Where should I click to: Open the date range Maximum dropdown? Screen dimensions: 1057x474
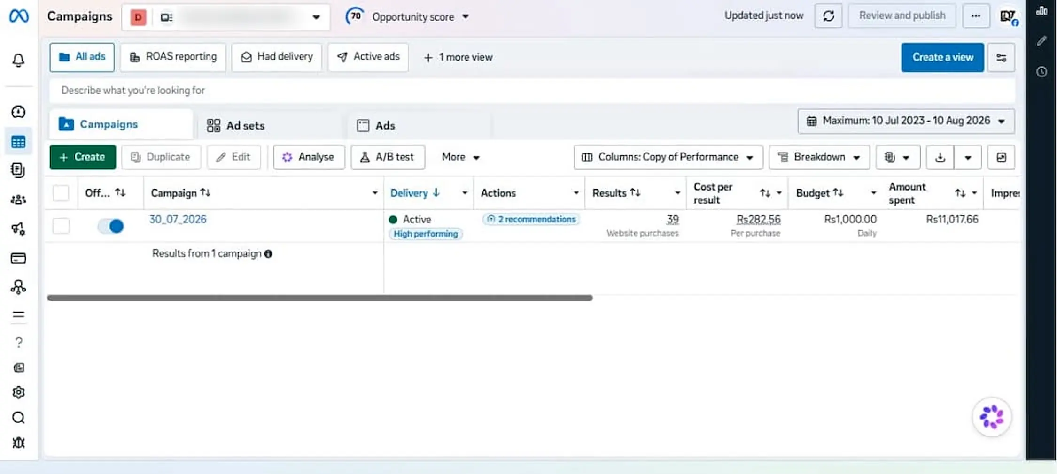[906, 121]
